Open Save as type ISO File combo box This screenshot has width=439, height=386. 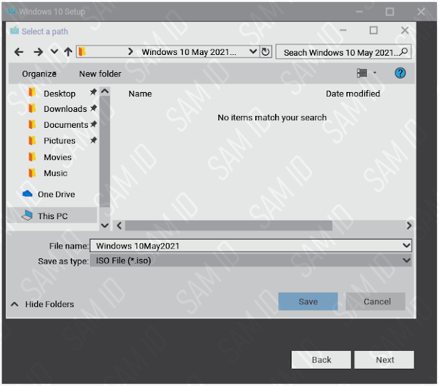coord(250,261)
